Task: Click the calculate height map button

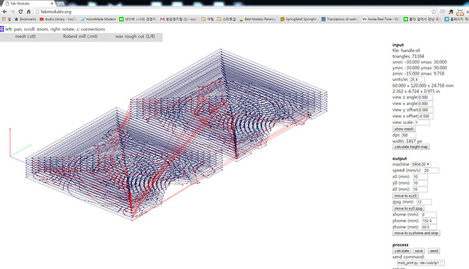Action: 411,146
